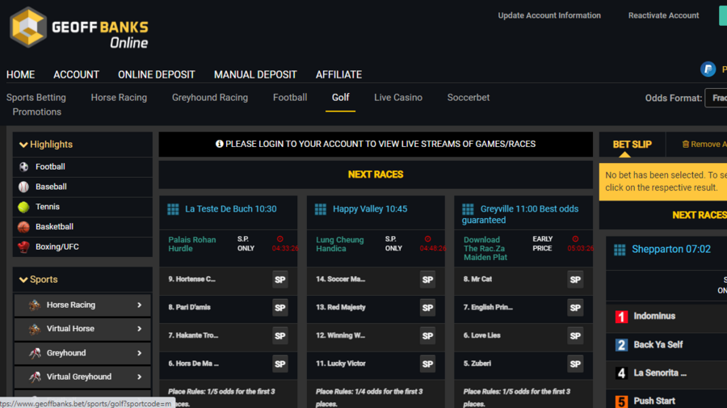Click SP button for 14. Soccer Ma...
This screenshot has width=727, height=408.
(x=427, y=280)
